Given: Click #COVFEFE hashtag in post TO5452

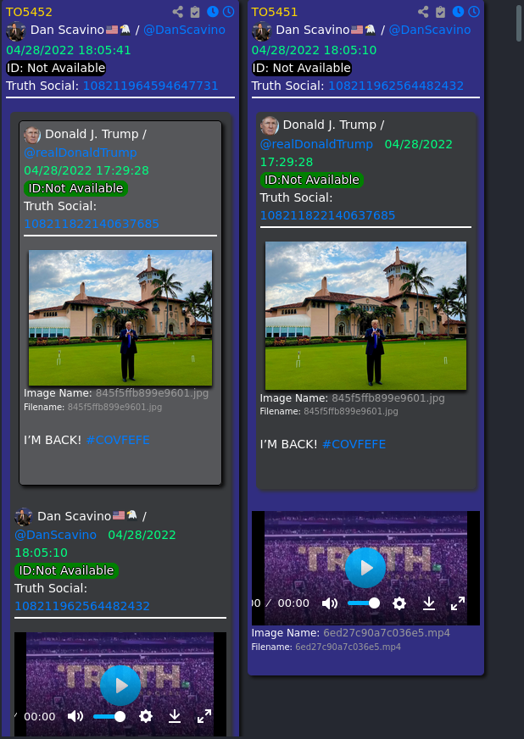Looking at the screenshot, I should [x=118, y=440].
